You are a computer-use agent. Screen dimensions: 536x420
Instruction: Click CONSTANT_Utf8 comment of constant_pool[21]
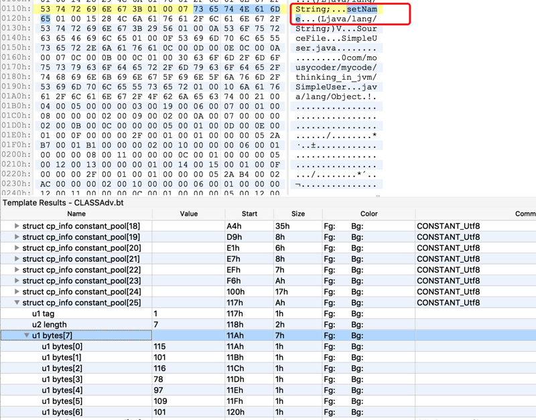(x=448, y=259)
